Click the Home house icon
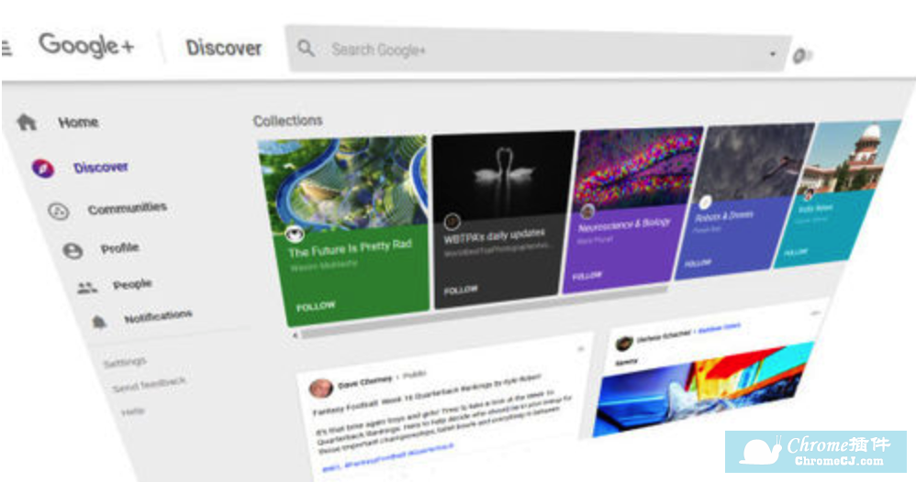This screenshot has height=482, width=916. 27,122
